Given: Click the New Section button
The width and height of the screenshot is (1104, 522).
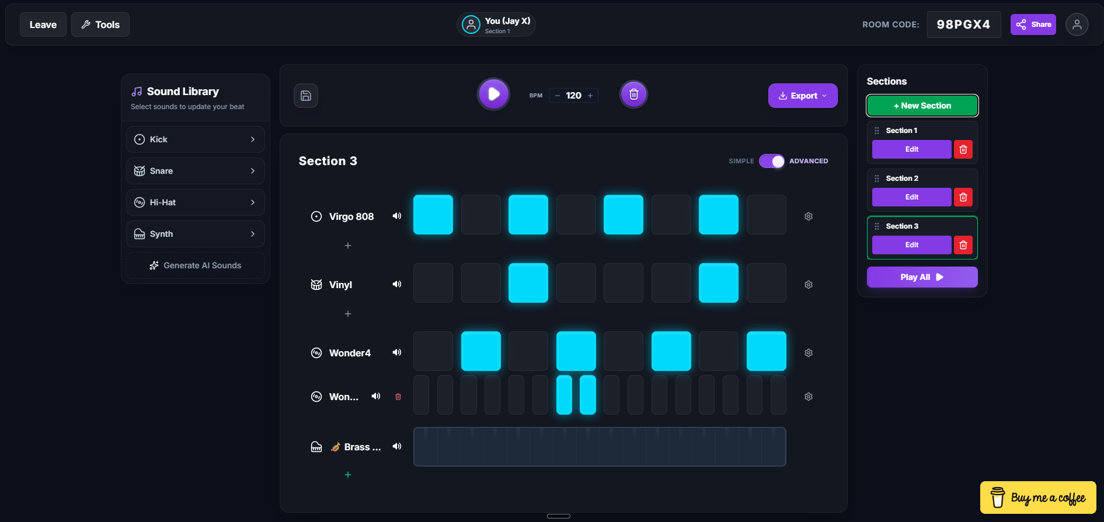Looking at the screenshot, I should [x=922, y=106].
